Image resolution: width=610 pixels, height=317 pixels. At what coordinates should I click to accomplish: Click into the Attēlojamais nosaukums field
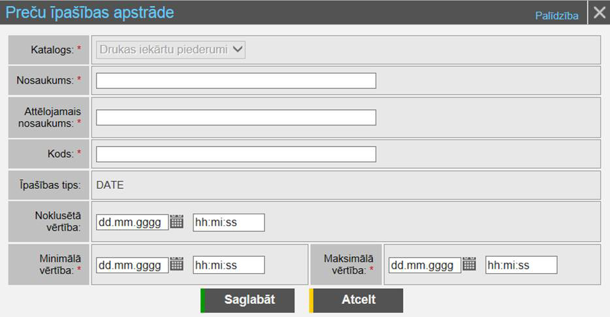[236, 117]
